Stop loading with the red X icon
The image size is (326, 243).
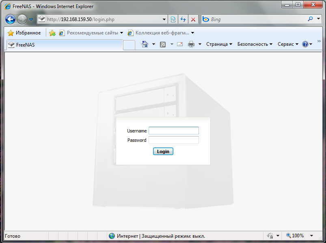[193, 19]
